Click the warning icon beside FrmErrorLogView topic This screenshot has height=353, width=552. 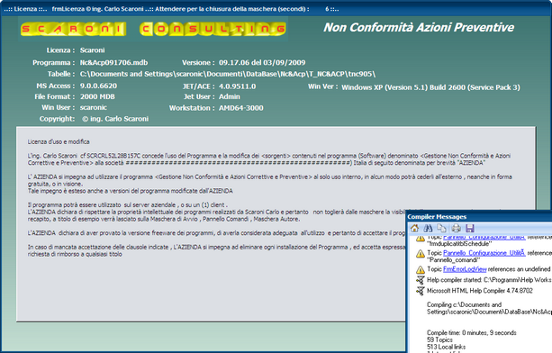(x=421, y=269)
